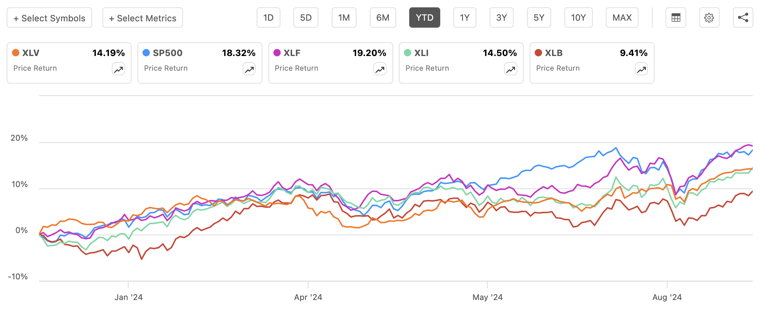Select the MAX time range
Viewport: 765px width, 316px height.
(x=622, y=18)
